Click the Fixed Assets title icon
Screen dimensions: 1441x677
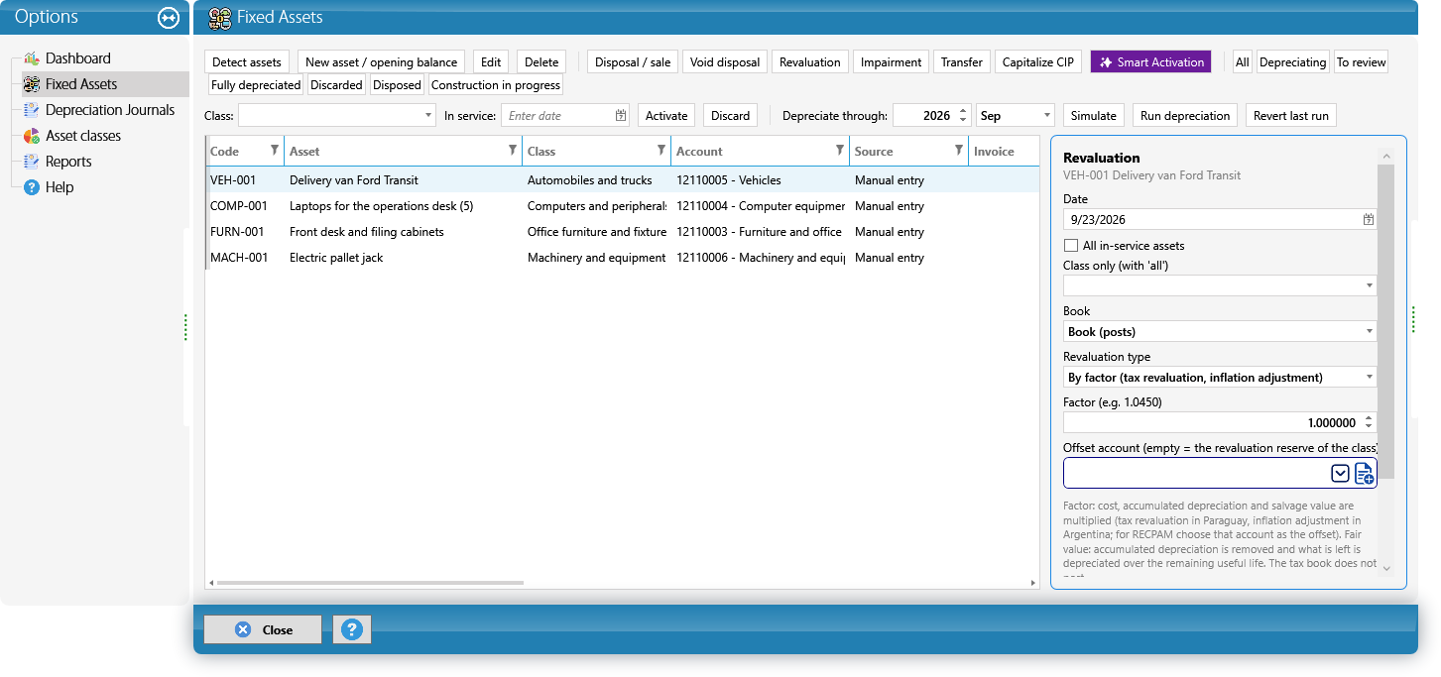pos(220,18)
